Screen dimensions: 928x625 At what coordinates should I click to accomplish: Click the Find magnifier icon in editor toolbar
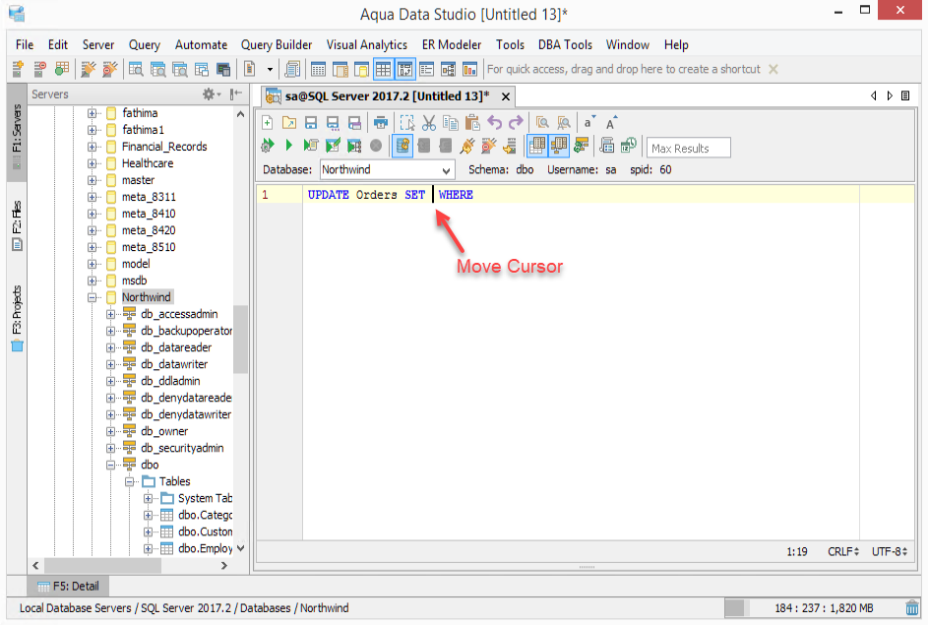tap(542, 122)
